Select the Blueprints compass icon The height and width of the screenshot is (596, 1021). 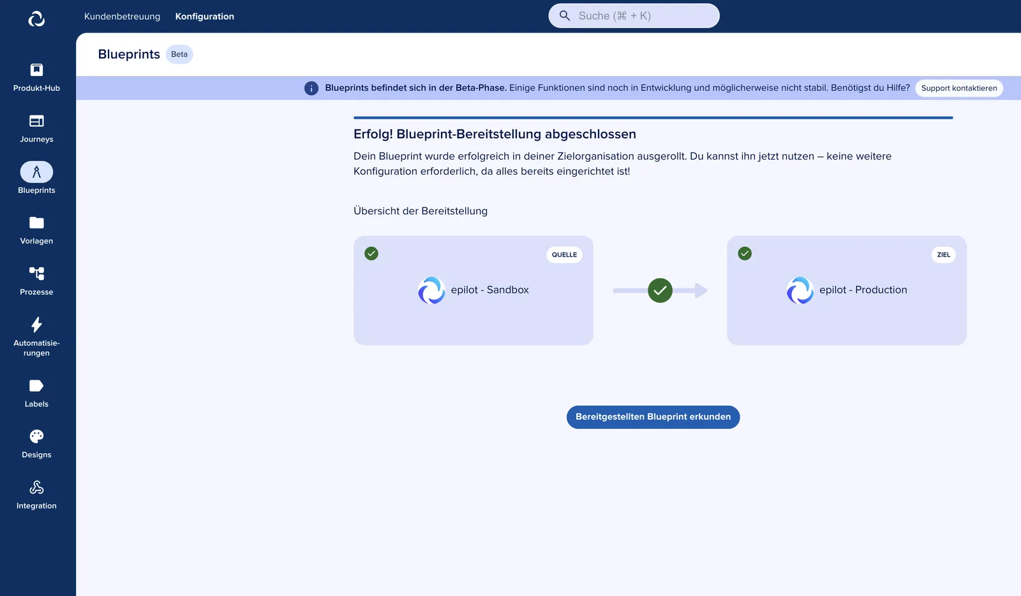pos(36,172)
